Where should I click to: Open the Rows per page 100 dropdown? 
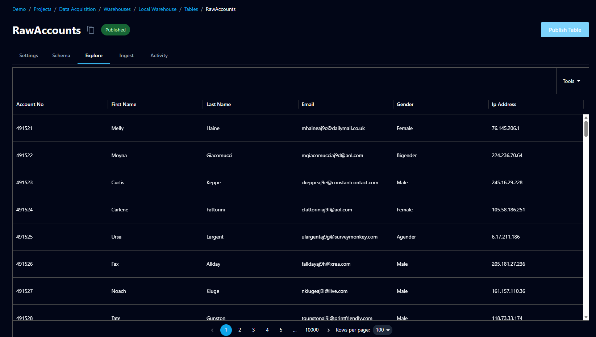(x=383, y=330)
